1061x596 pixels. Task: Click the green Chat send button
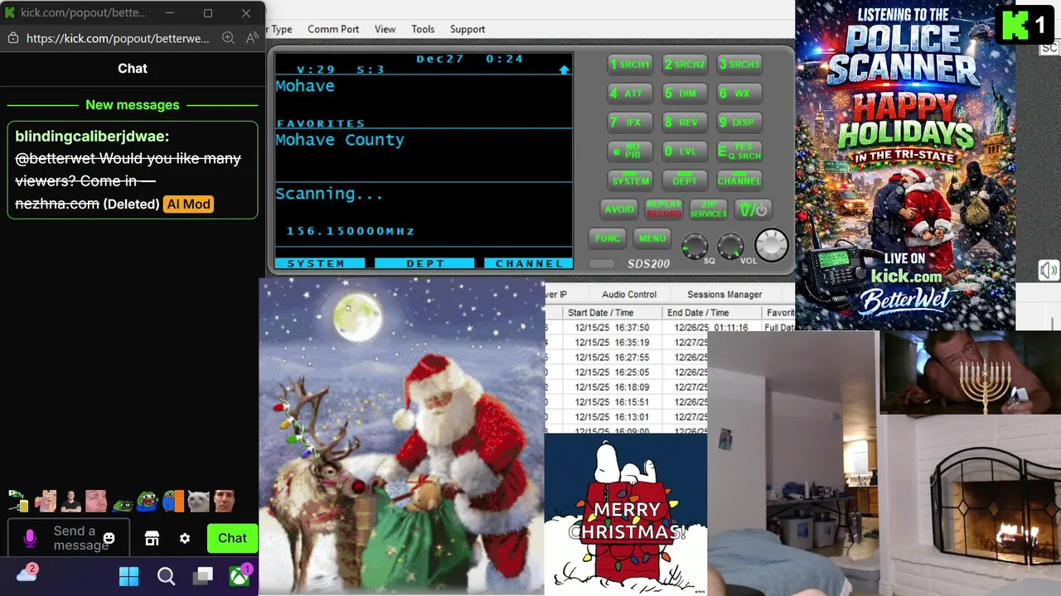pyautogui.click(x=232, y=538)
